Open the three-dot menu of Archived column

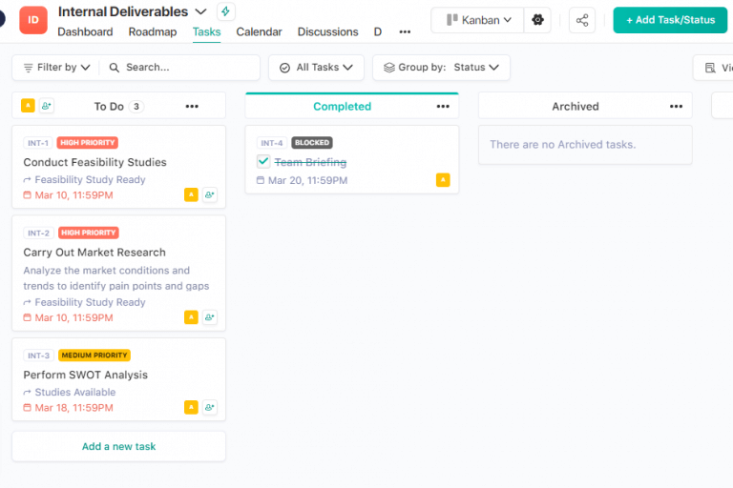676,107
